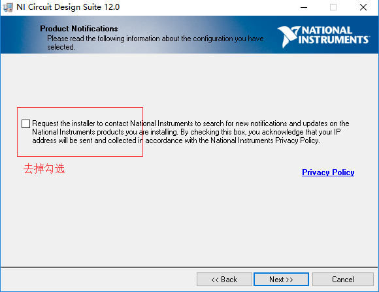Screen dimensions: 379x292
Task: Close the installer with the X icon
Action: pyautogui.click(x=363, y=7)
